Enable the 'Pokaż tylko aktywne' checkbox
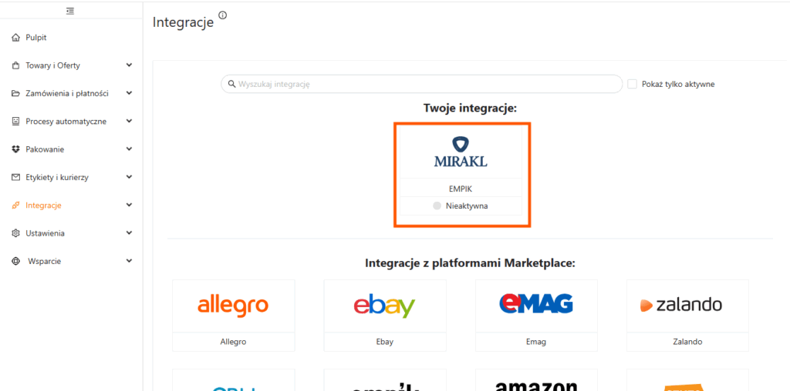 632,84
